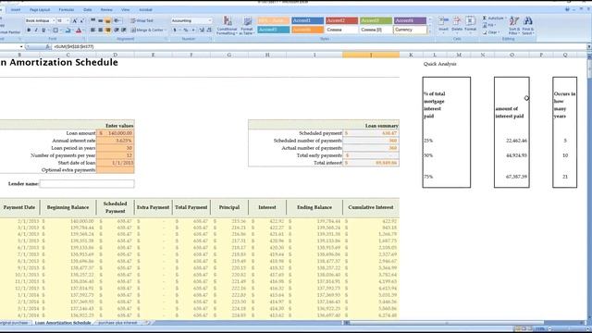592x333 pixels.
Task: Open the Acrobat ribbon tab
Action: 145,9
